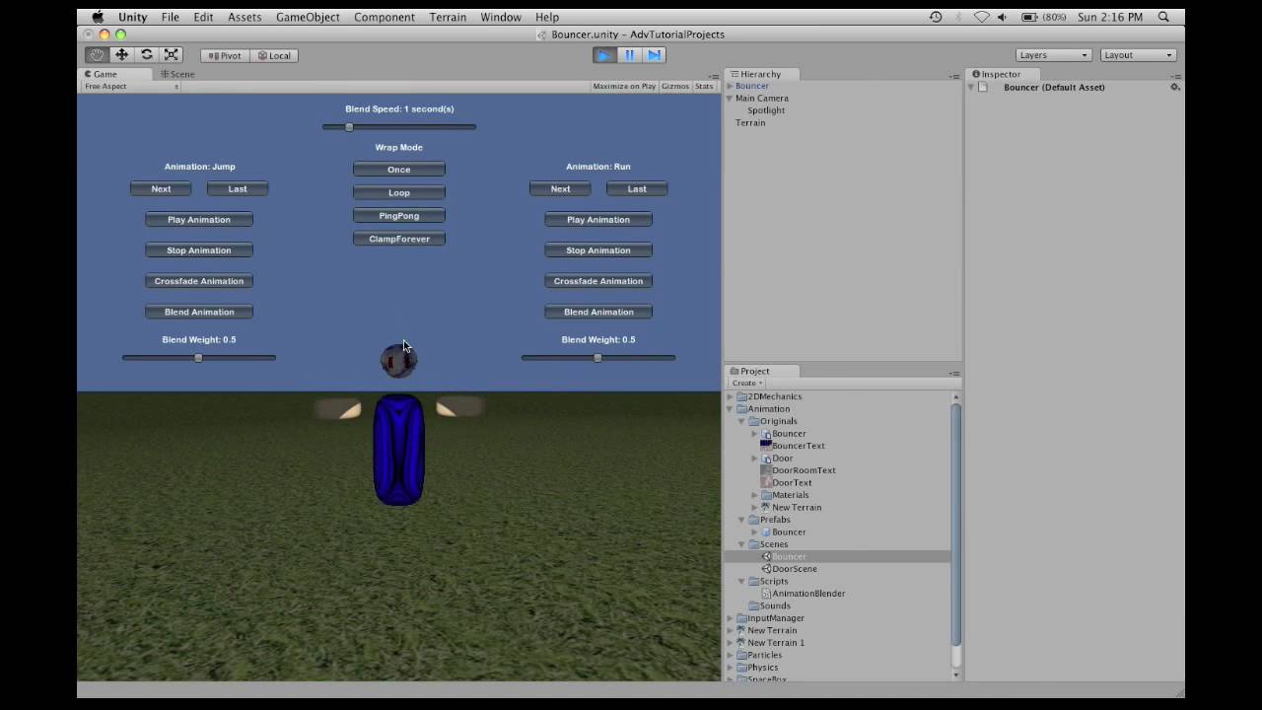The width and height of the screenshot is (1262, 710).
Task: Select the Hand tool in toolbar
Action: [97, 55]
